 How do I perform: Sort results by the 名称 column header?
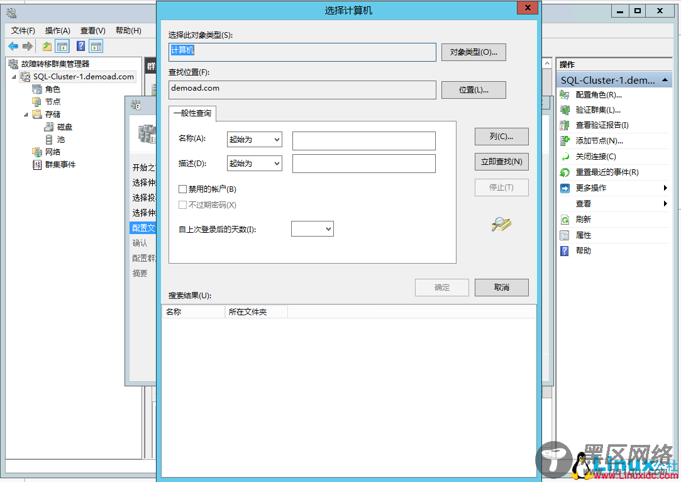point(194,311)
